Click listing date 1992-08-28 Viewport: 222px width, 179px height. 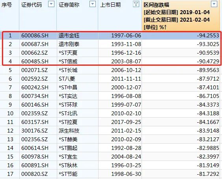tap(126, 148)
